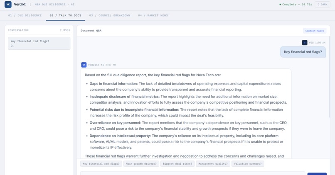
Task: Click the VERDIKT AI 2:07 AM timestamp label
Action: 102,65
